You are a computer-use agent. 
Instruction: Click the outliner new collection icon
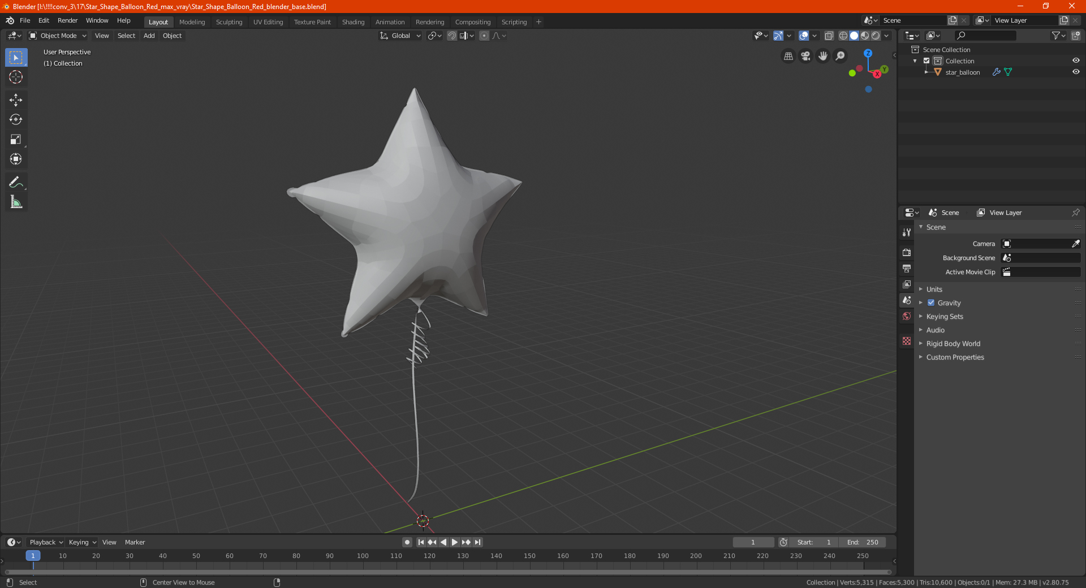(x=1075, y=36)
